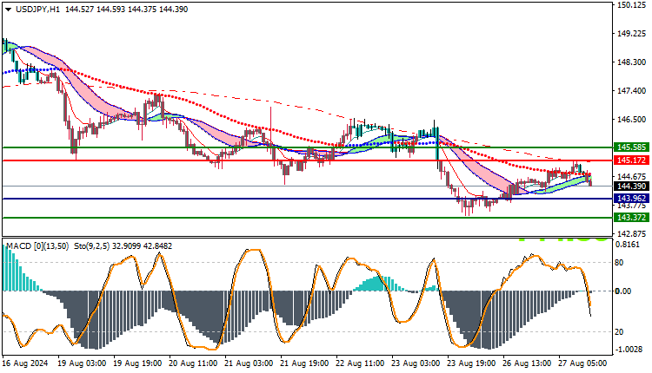Viewport: 652px width, 373px height.
Task: Click the 0.8161 MACD scale value
Action: click(x=628, y=245)
